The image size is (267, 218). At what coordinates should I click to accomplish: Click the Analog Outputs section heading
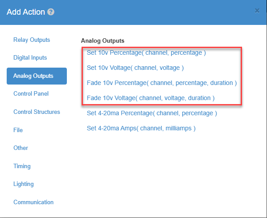[103, 41]
